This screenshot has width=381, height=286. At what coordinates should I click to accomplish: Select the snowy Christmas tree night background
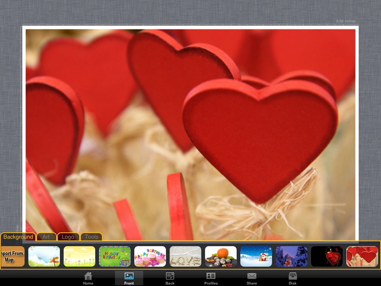coord(291,256)
